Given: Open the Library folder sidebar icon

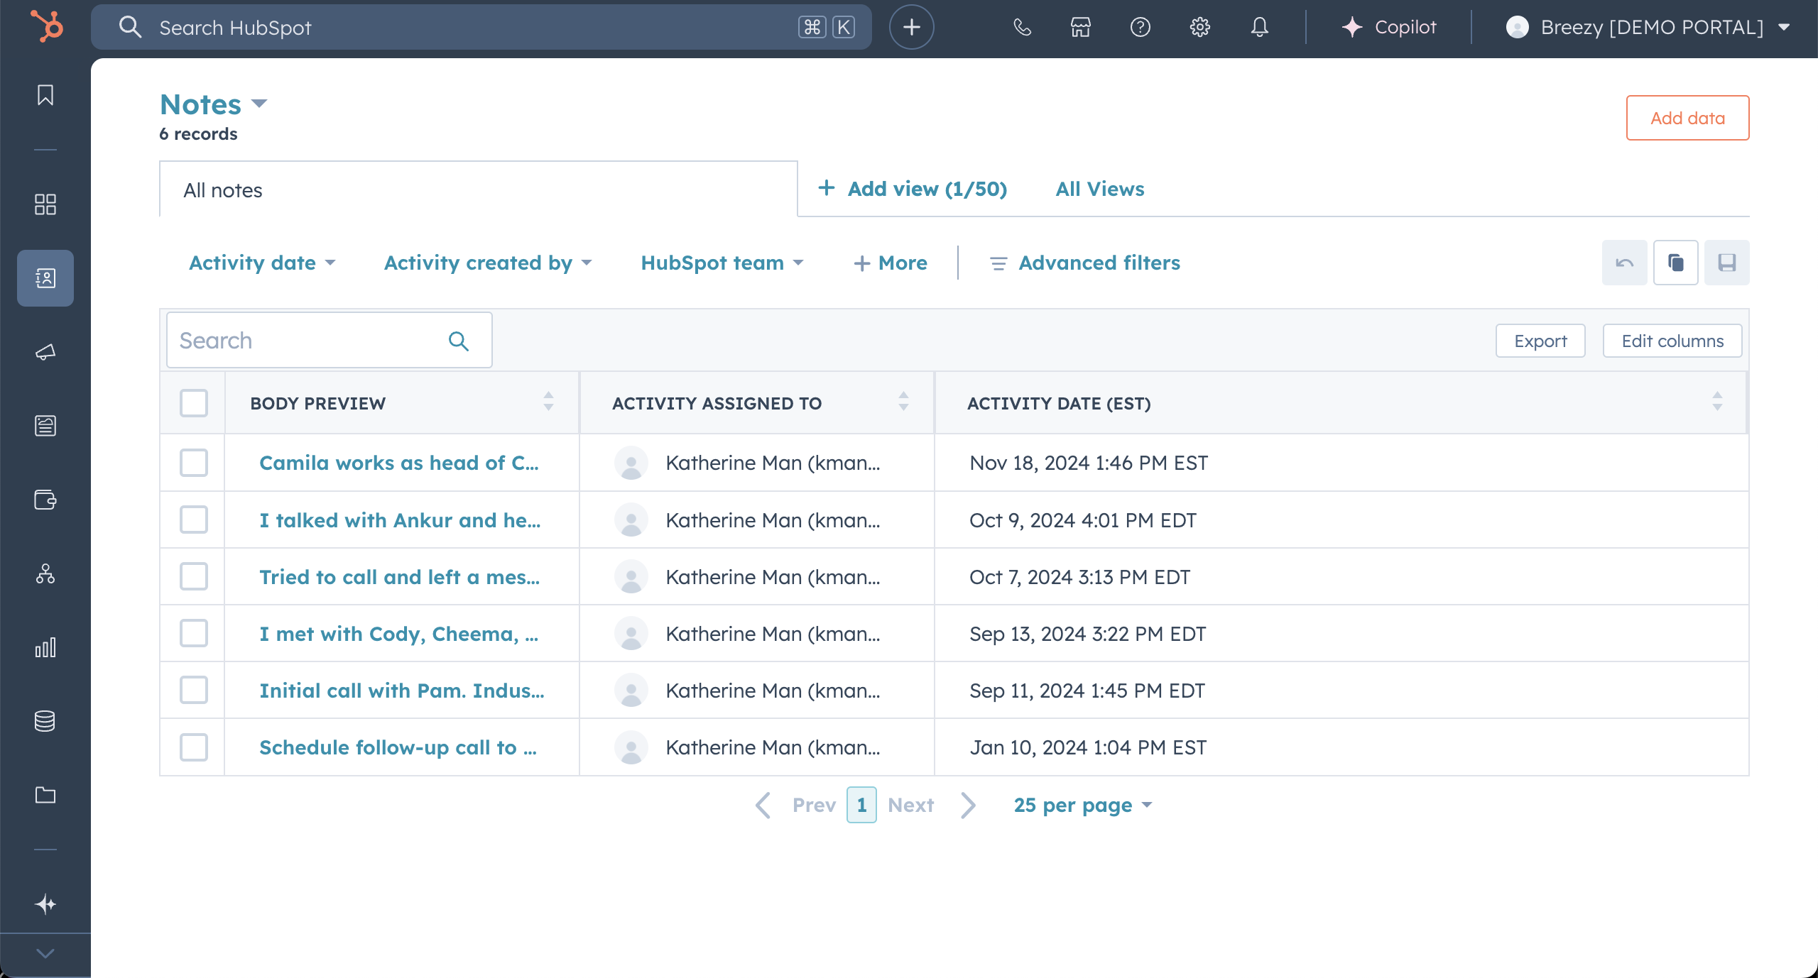Looking at the screenshot, I should (x=45, y=795).
